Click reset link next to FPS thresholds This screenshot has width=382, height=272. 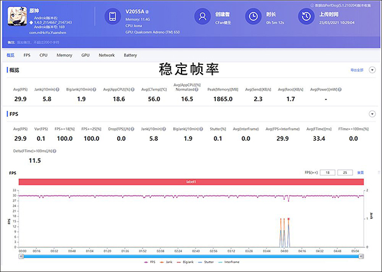pyautogui.click(x=360, y=173)
